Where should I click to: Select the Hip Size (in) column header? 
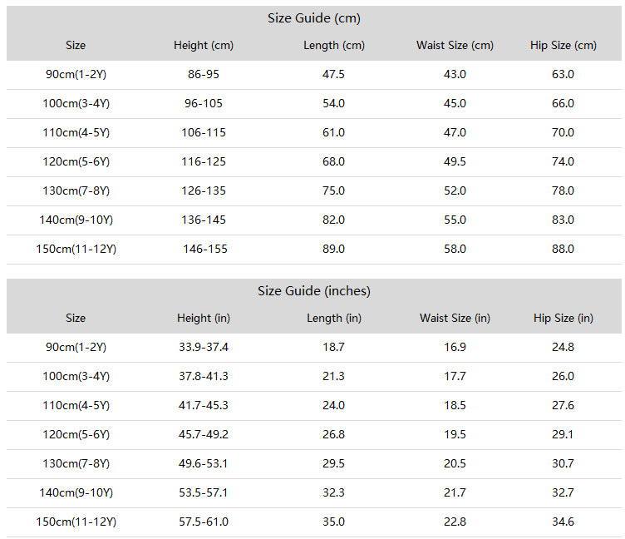563,319
